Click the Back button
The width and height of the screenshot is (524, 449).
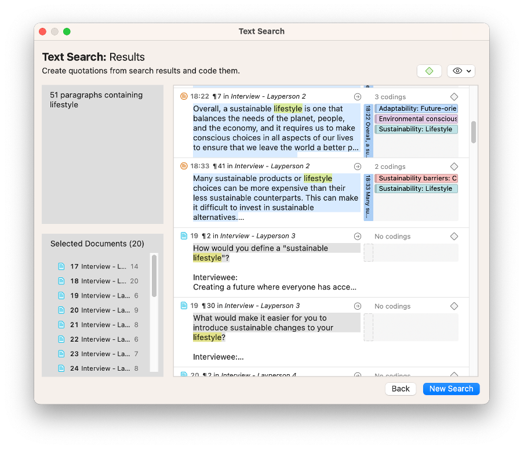(x=401, y=389)
